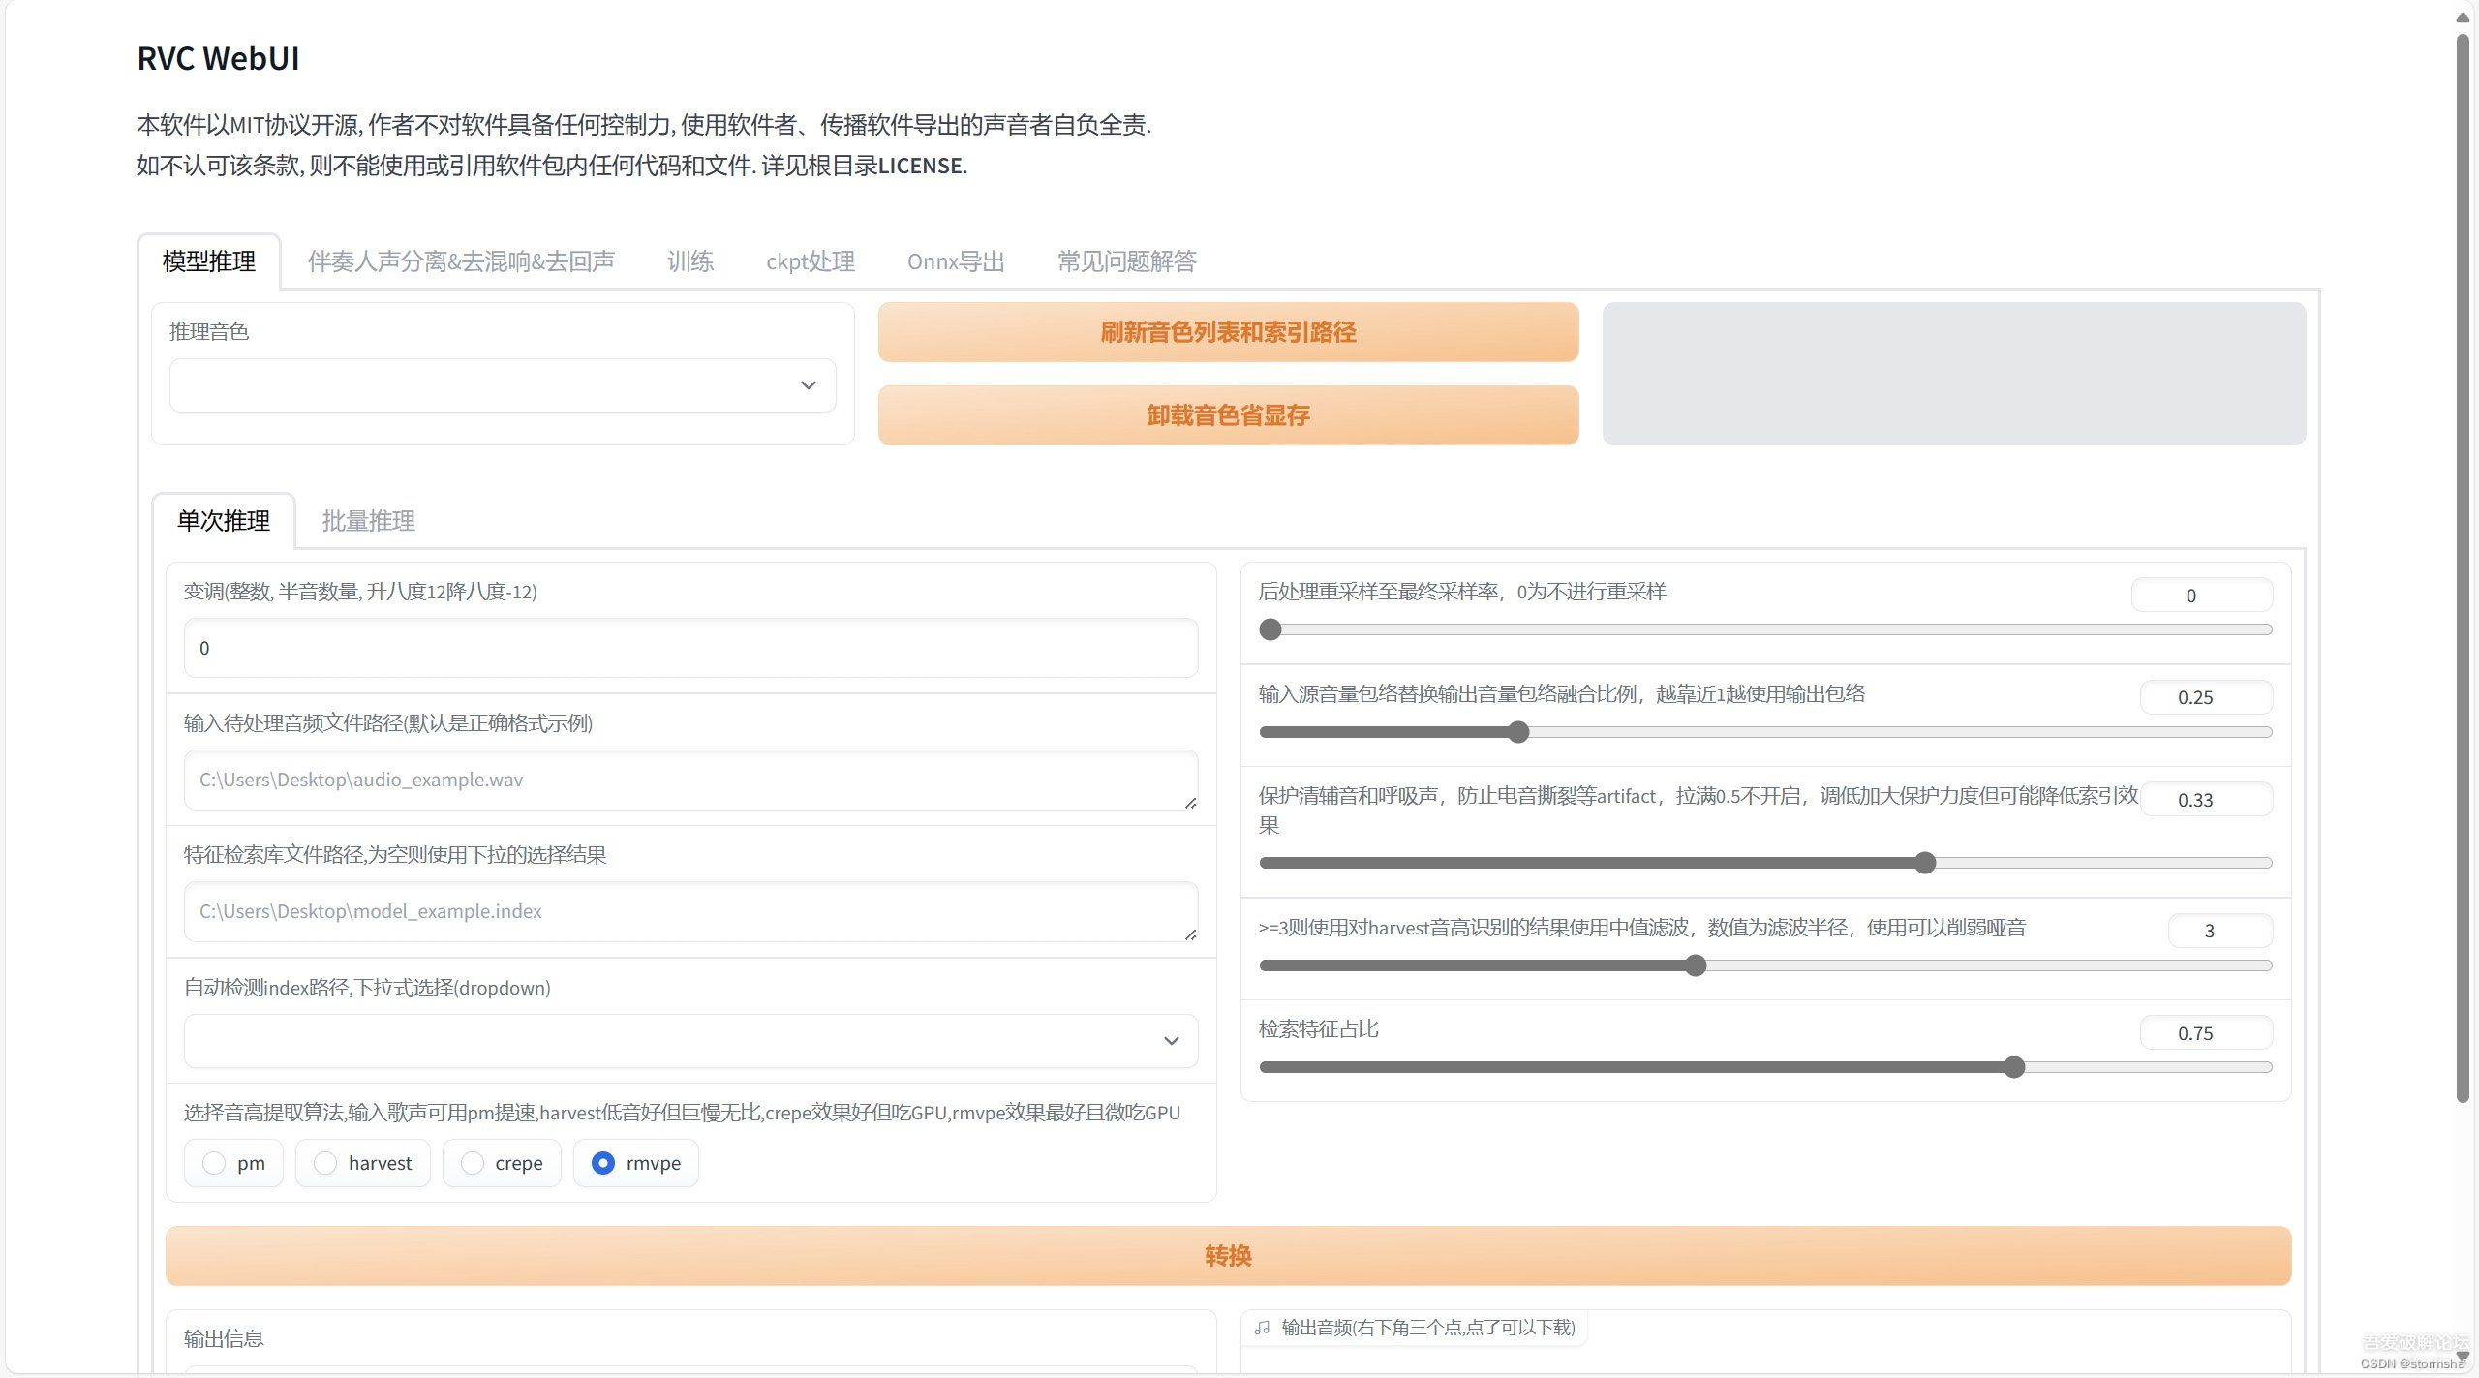Click the music note icon beside 输出音频
This screenshot has width=2479, height=1378.
(x=1263, y=1328)
